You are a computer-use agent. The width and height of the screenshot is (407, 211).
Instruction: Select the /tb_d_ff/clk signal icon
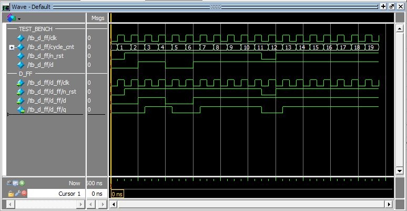click(x=21, y=38)
